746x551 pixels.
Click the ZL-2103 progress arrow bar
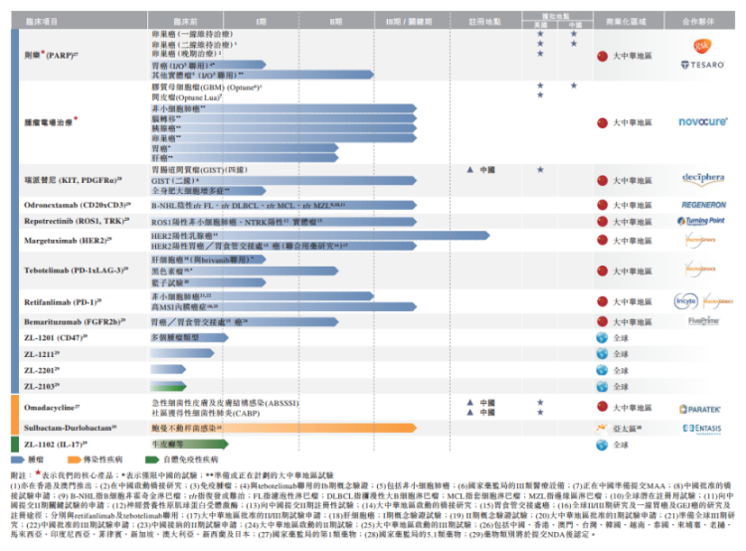[x=168, y=386]
